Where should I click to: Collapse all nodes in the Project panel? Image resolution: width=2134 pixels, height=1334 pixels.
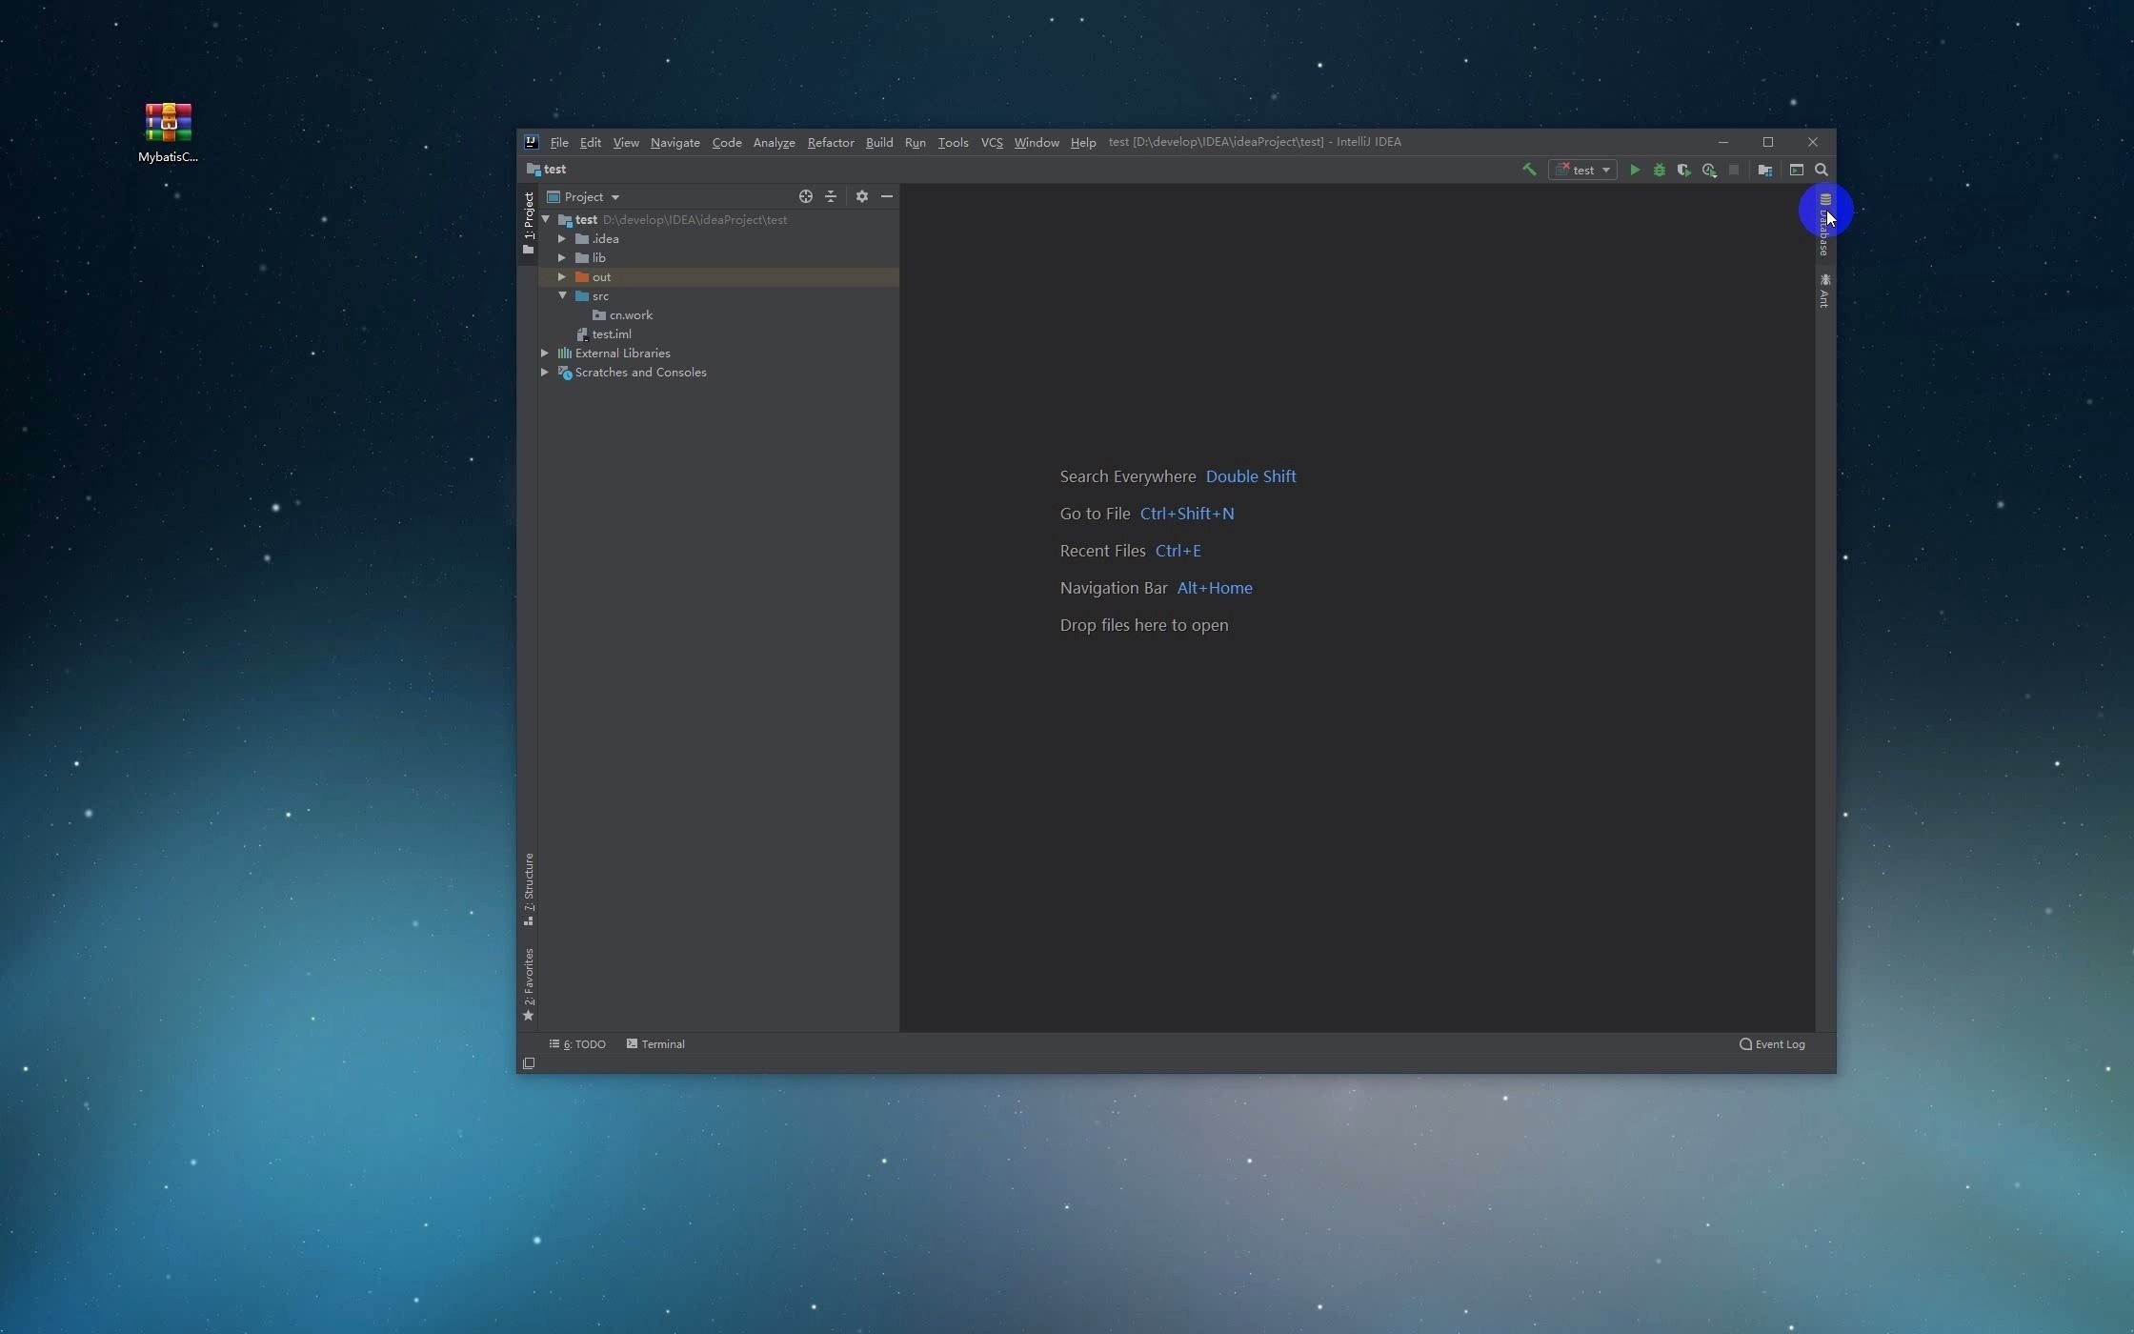[831, 196]
